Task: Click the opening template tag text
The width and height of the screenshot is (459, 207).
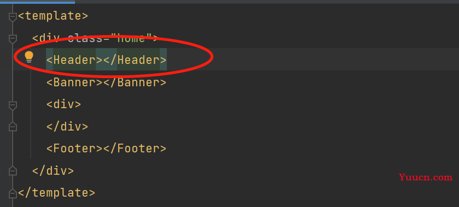Action: point(53,16)
